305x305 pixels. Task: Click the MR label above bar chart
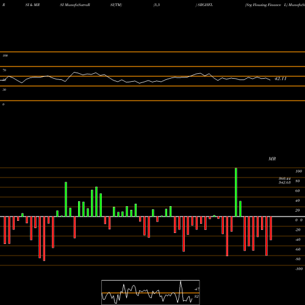click(272, 159)
